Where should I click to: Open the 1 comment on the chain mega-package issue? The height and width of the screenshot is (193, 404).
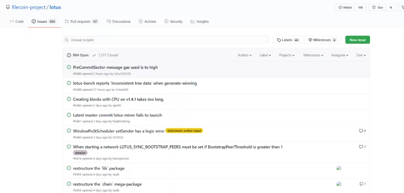tap(363, 184)
